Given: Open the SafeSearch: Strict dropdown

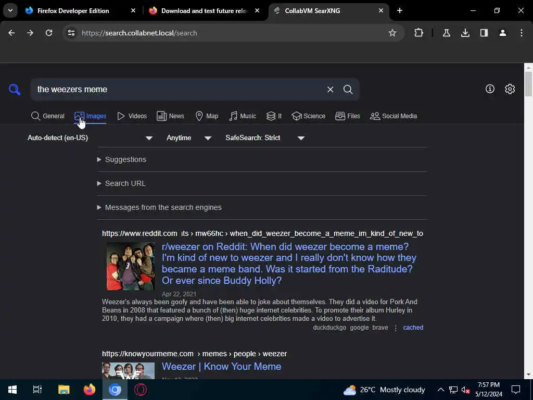Looking at the screenshot, I should tap(265, 138).
